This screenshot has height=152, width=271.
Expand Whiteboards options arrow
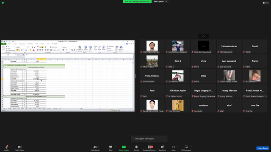click(191, 147)
